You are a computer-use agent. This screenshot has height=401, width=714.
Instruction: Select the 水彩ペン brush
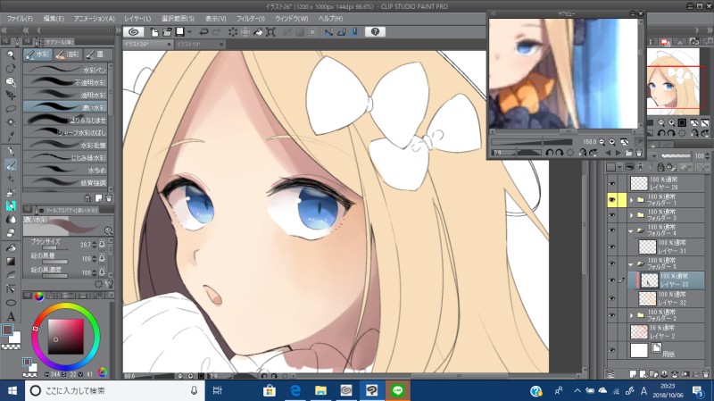(x=65, y=70)
